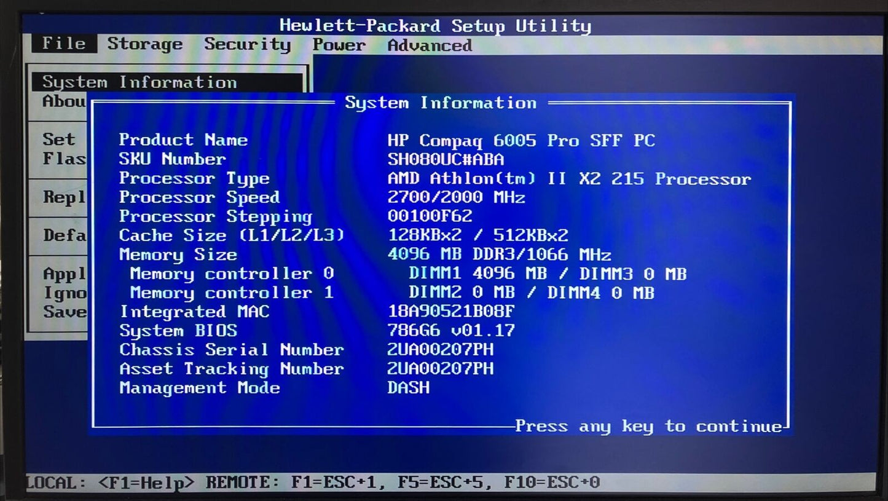Click the 'Memory controller 1' label
The image size is (888, 501).
pos(232,293)
